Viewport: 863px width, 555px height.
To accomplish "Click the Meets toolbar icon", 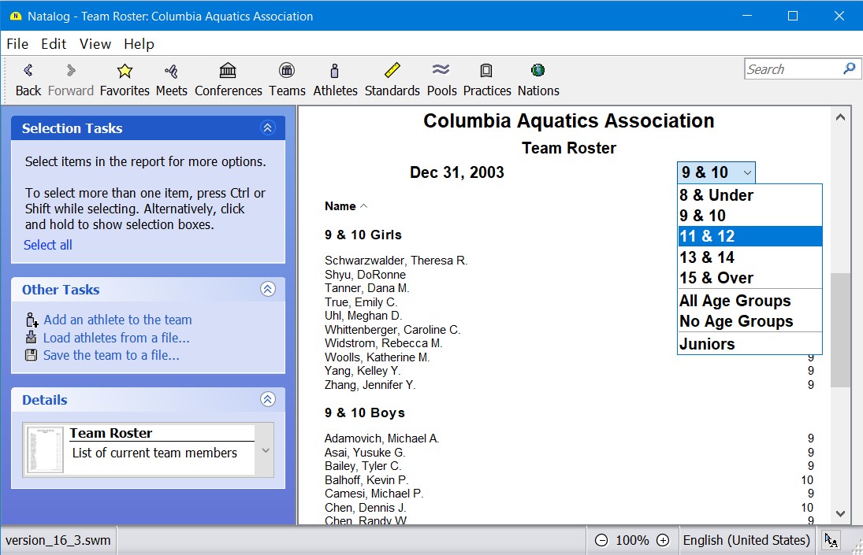I will 171,72.
